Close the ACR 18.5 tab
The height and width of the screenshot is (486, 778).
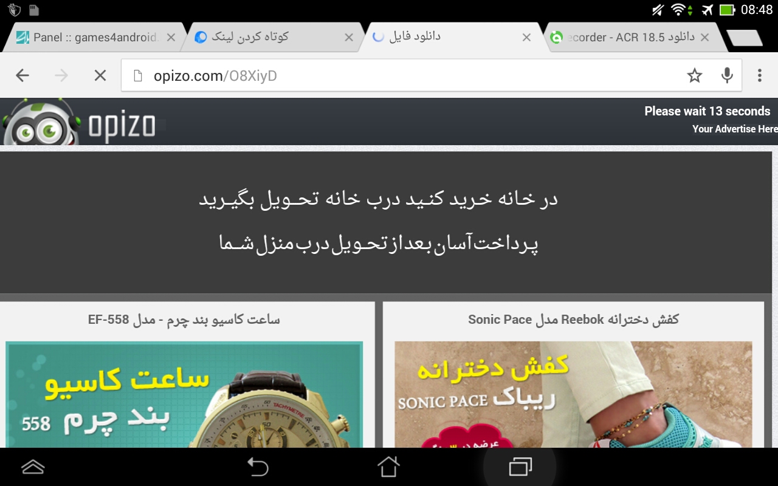704,38
